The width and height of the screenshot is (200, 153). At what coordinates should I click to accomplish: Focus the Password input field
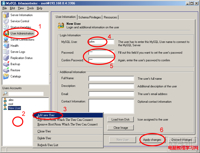click(101, 52)
